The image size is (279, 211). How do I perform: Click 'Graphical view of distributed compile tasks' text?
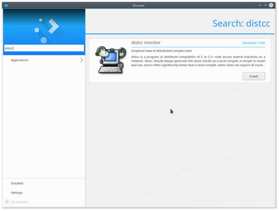pos(162,51)
